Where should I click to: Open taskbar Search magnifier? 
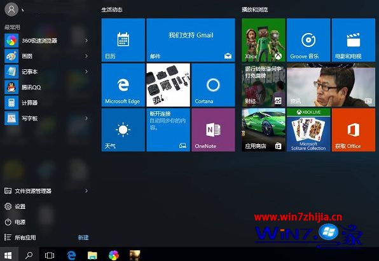click(x=29, y=255)
